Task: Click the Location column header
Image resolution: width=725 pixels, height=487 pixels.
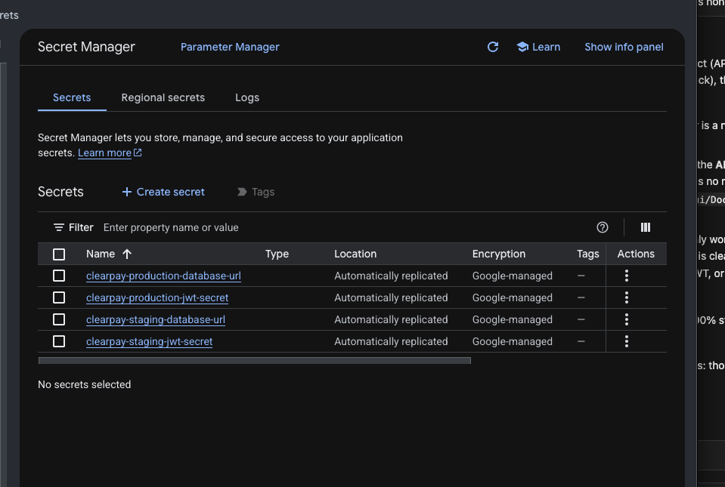Action: tap(355, 254)
